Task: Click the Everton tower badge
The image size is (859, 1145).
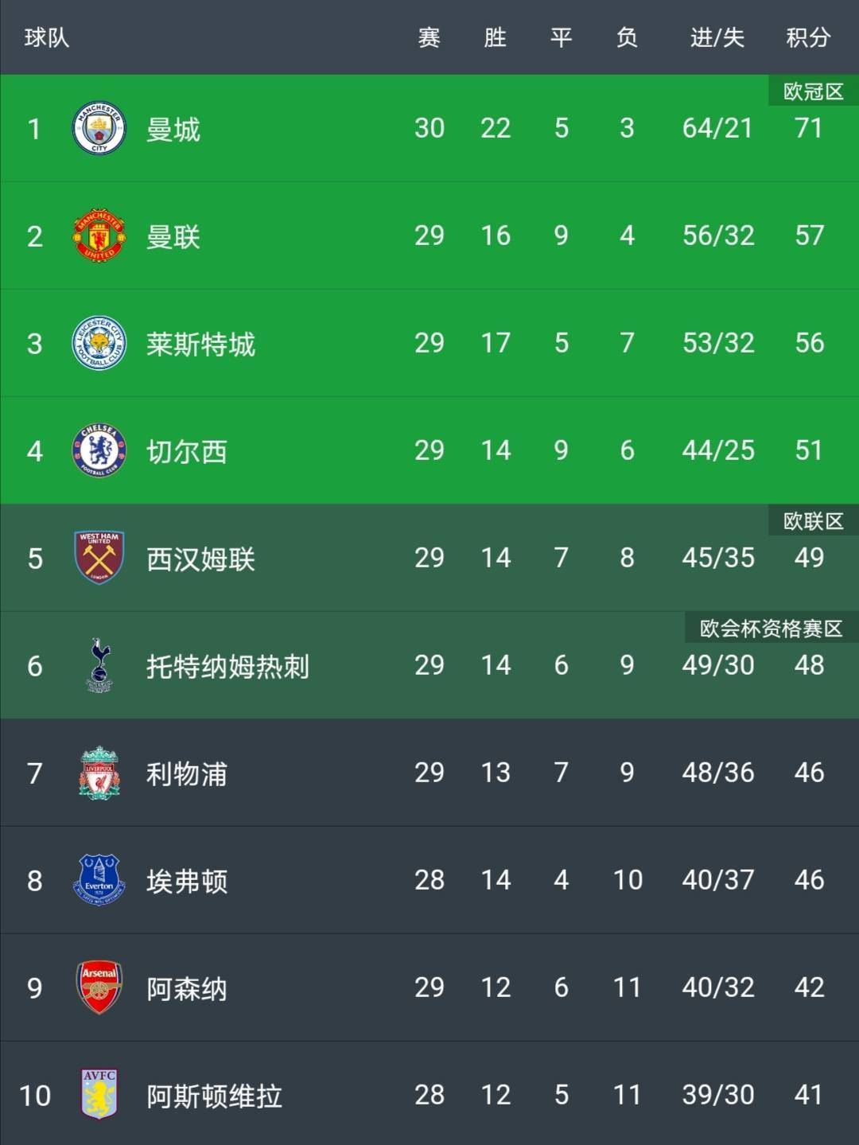Action: pyautogui.click(x=99, y=880)
